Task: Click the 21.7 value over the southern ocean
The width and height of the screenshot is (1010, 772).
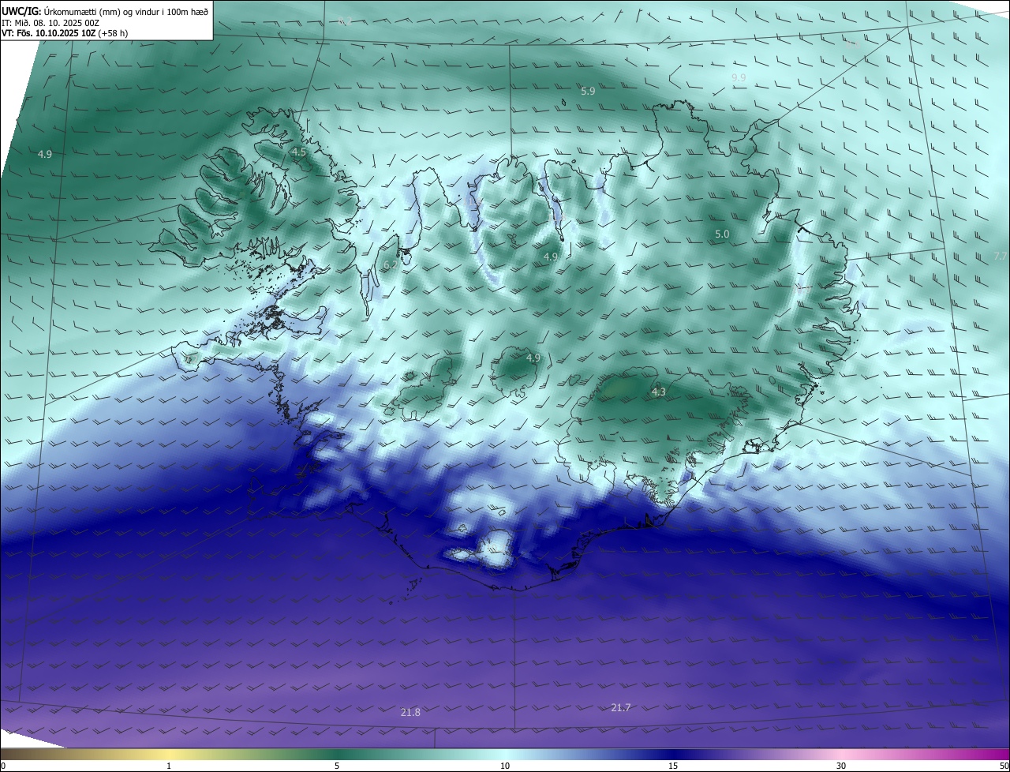Action: point(621,708)
